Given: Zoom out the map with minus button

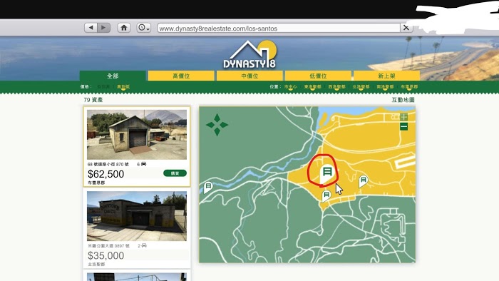Looking at the screenshot, I should click(404, 127).
